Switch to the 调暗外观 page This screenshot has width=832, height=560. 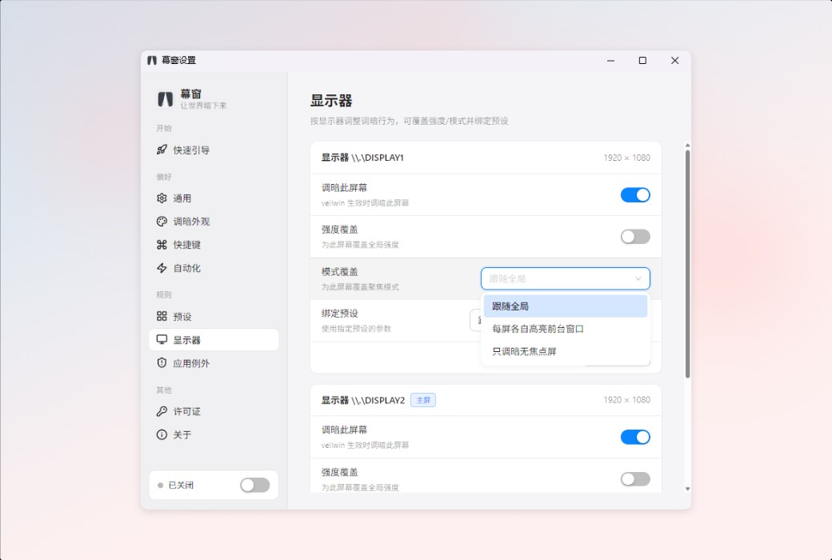pyautogui.click(x=214, y=222)
